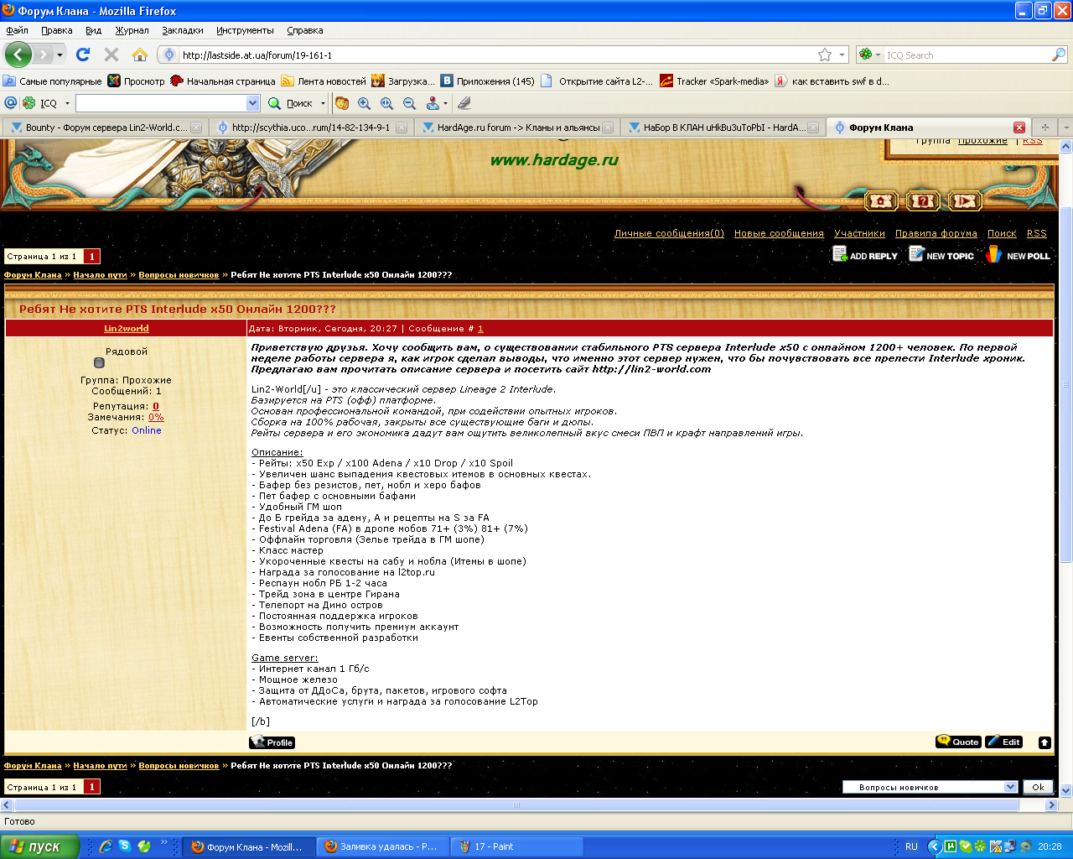Screen dimensions: 1073x859
Task: Click the reset zoom magnifier icon
Action: [x=386, y=103]
